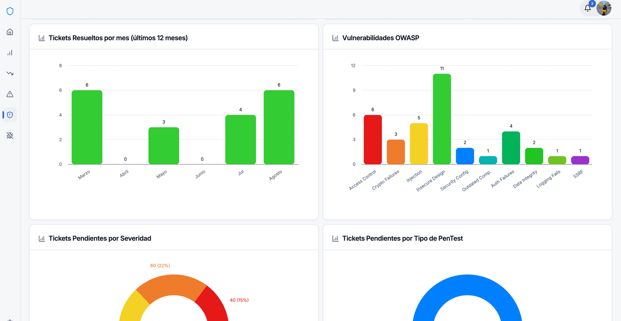Click the Jul green bar
The width and height of the screenshot is (621, 321).
[x=241, y=139]
